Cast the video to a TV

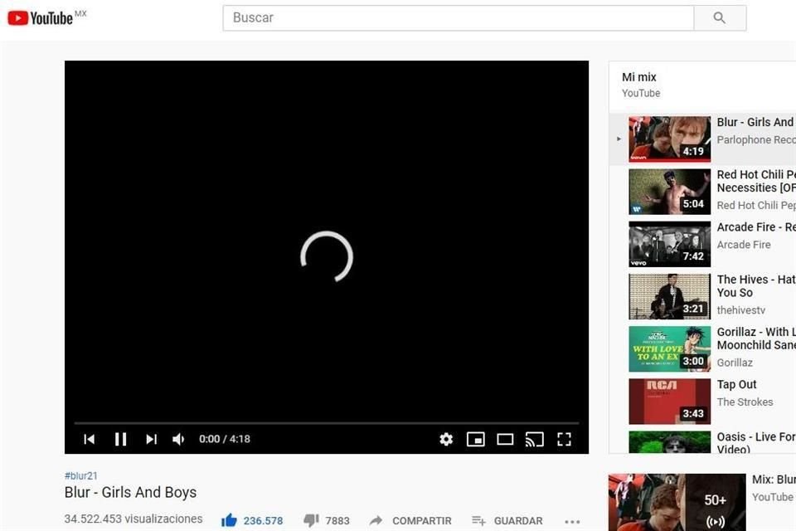pos(535,439)
